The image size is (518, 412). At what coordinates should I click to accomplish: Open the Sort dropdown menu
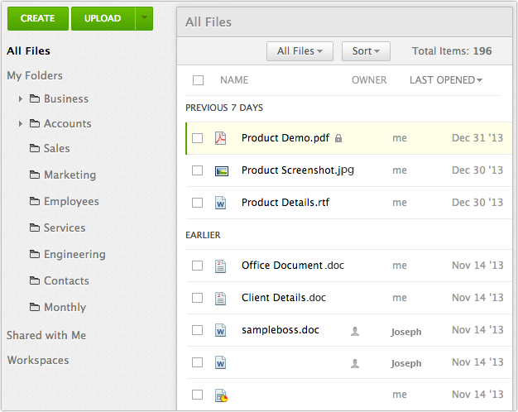366,51
